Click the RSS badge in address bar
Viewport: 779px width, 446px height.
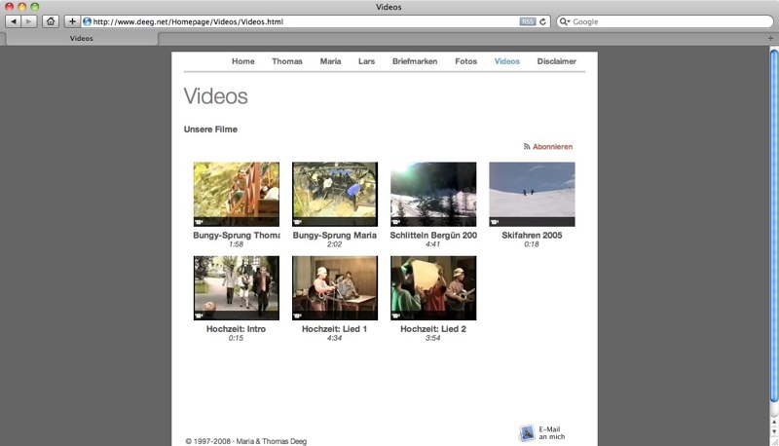527,21
